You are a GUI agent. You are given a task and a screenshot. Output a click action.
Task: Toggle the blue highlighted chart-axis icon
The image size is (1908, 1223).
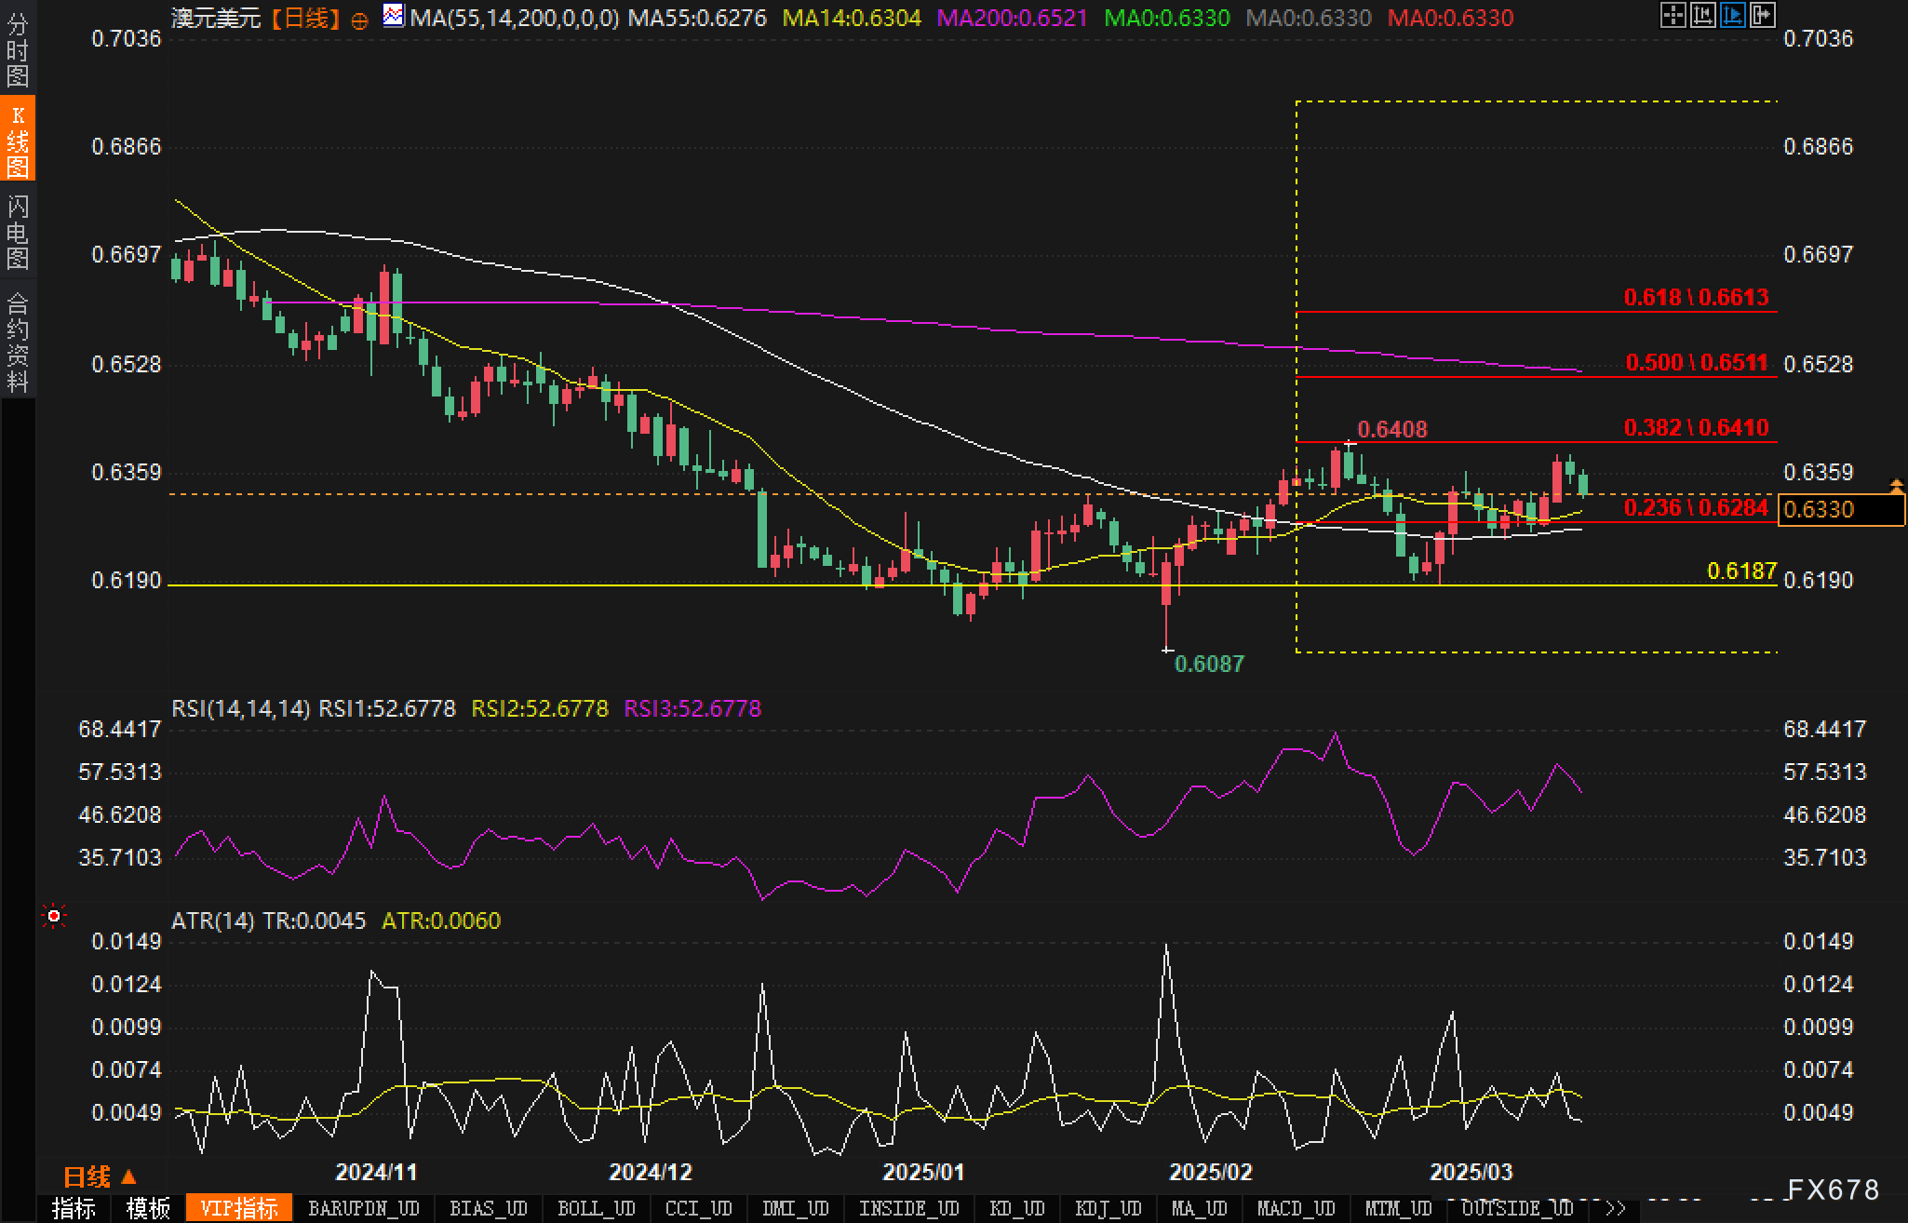coord(1732,15)
